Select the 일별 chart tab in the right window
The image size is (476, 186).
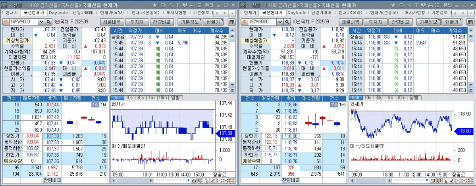[414, 98]
